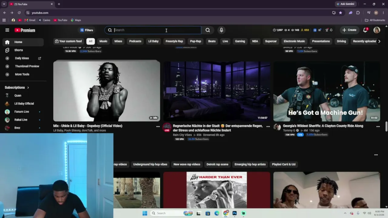Open the YouTube account avatar menu
This screenshot has width=388, height=218.
(377, 30)
